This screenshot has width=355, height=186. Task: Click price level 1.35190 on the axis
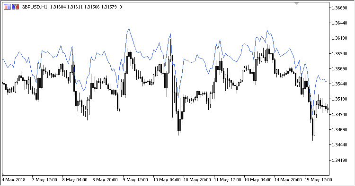[x=339, y=99]
